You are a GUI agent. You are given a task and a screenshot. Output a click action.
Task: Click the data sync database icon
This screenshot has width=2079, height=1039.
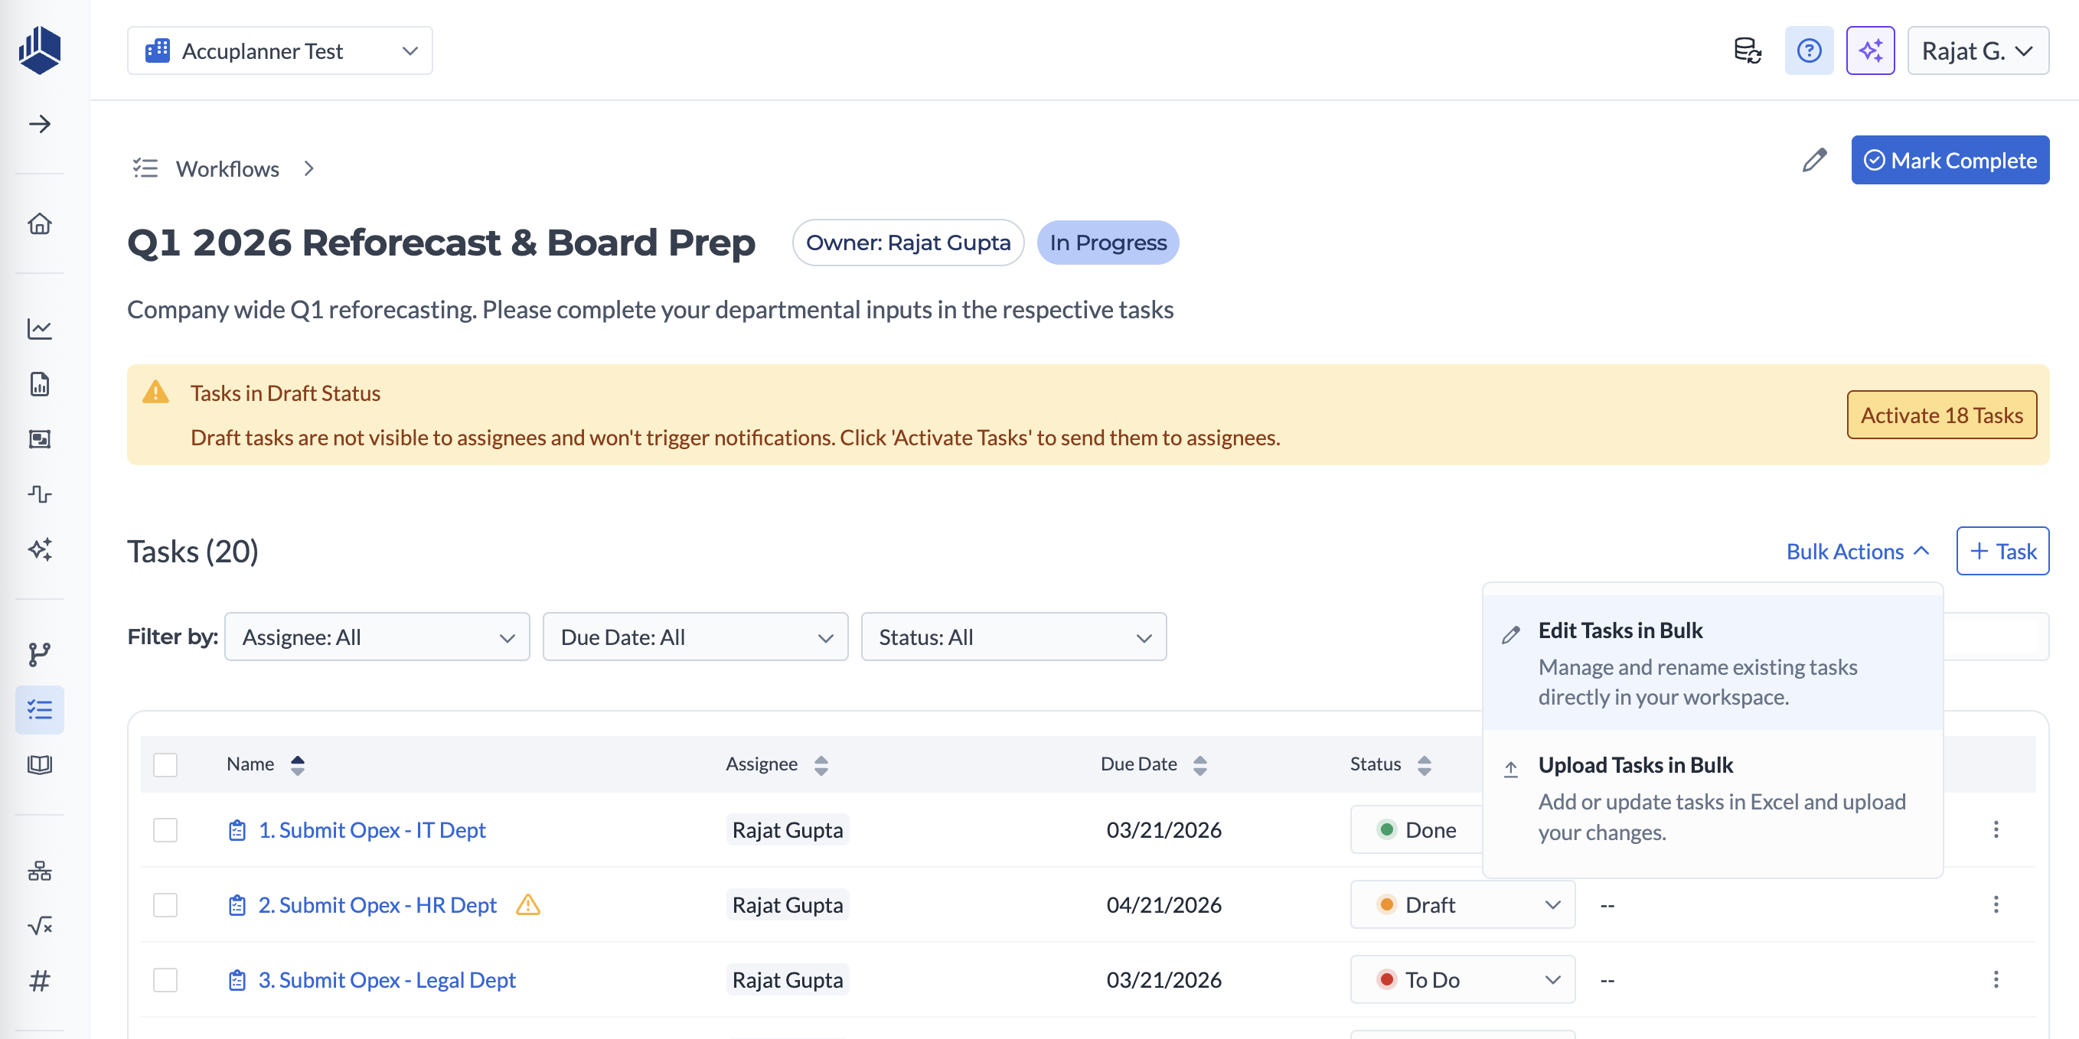point(1748,50)
